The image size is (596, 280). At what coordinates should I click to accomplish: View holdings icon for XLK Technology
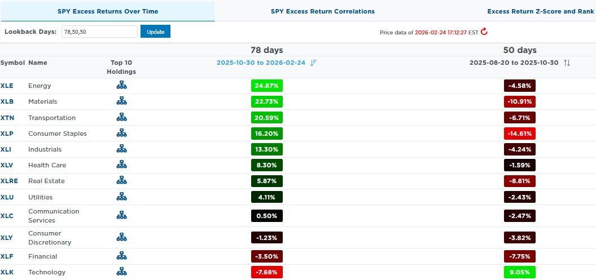121,272
